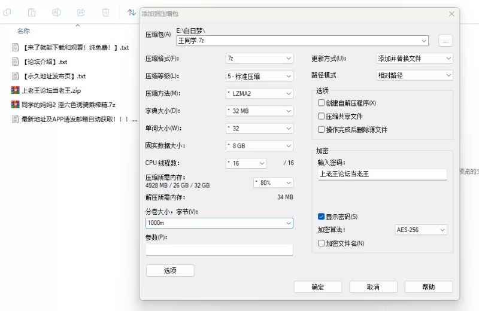Select file name 【永久地址发布页】.txt

coord(54,76)
